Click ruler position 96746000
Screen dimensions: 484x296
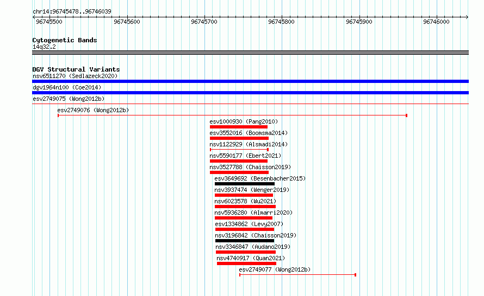436,22
